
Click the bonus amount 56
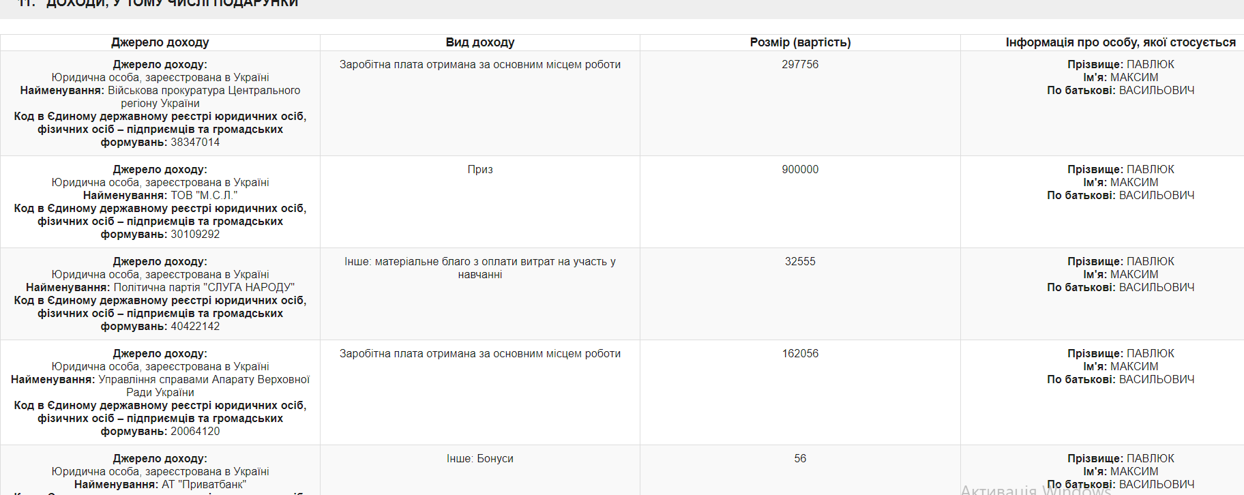[x=800, y=458]
